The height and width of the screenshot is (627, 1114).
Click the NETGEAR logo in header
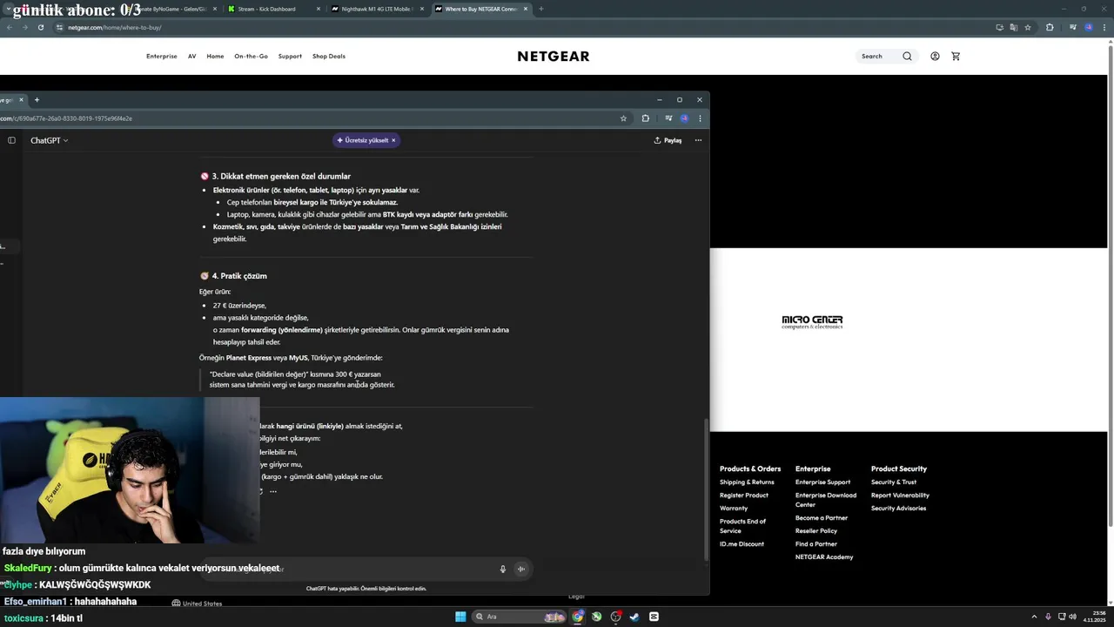click(x=554, y=56)
